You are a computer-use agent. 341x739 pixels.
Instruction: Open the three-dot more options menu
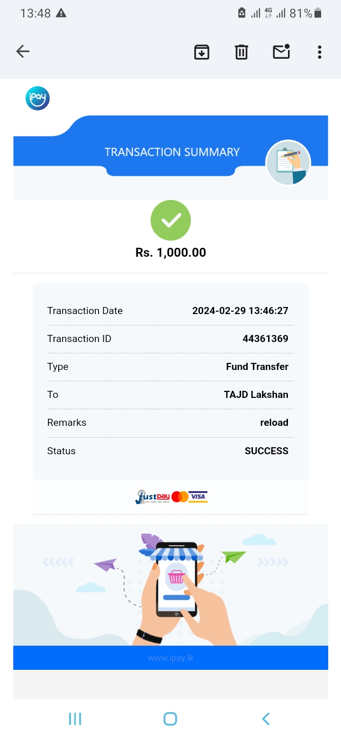pyautogui.click(x=320, y=52)
